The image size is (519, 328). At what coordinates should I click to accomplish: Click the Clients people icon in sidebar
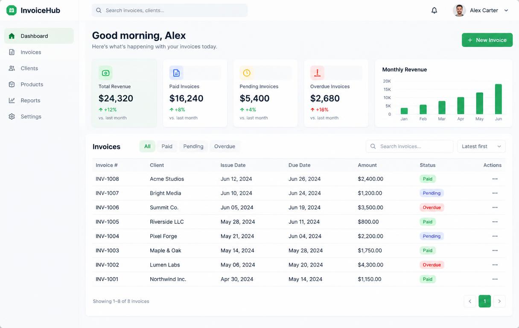coord(12,68)
